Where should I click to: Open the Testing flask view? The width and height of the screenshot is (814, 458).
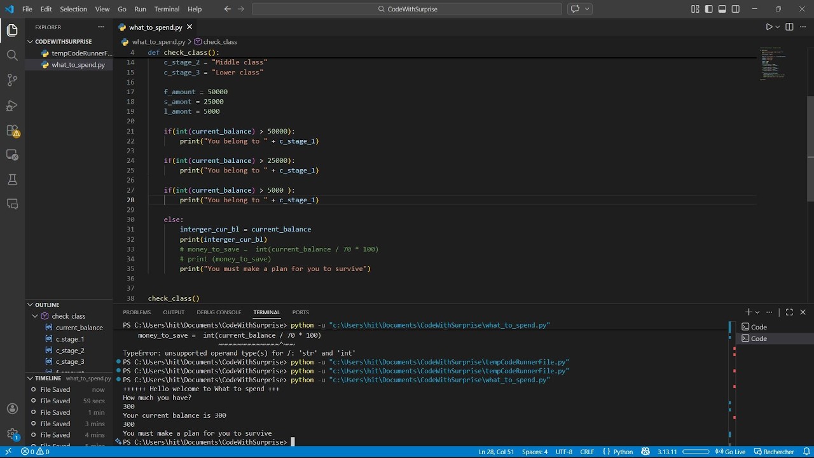tap(12, 180)
